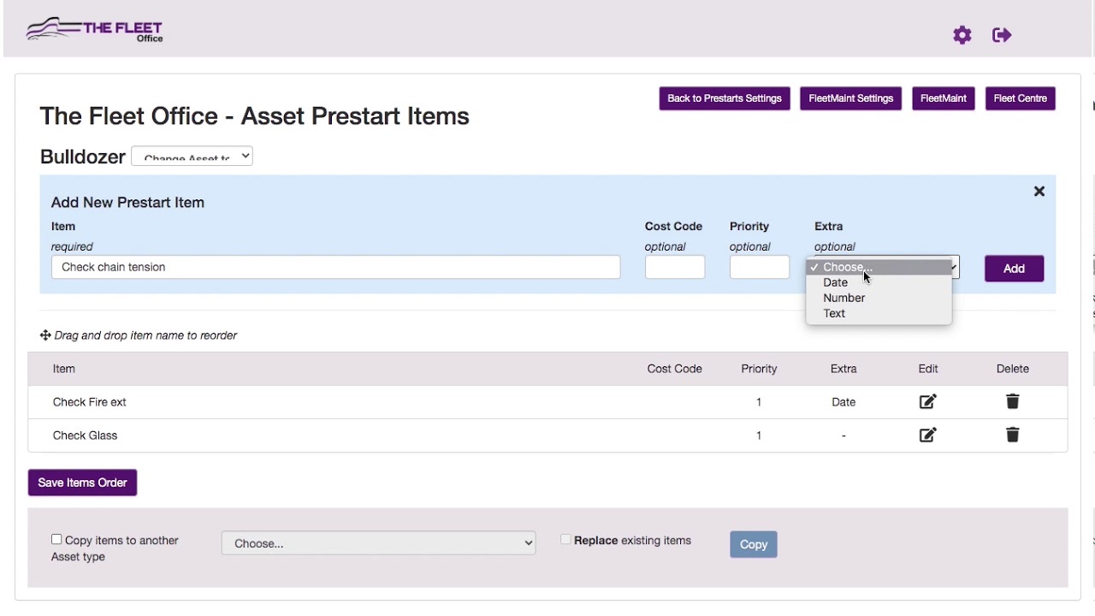Open the Change Asset type dropdown

point(192,157)
